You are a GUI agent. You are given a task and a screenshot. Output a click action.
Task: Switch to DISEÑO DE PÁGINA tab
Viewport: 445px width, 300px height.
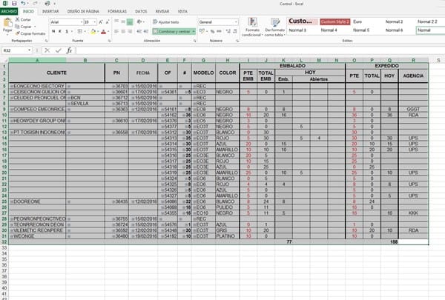(x=83, y=11)
